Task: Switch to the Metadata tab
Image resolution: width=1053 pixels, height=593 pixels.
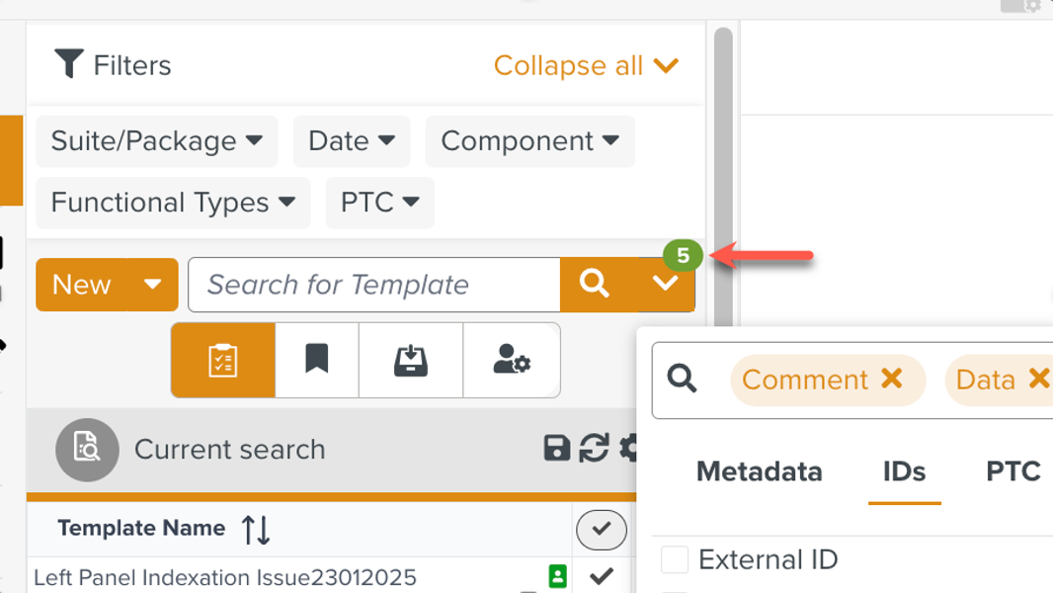Action: point(759,471)
